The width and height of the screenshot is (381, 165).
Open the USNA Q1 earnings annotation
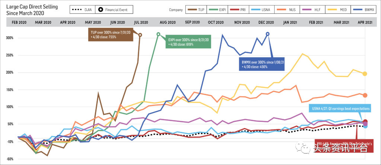pos(340,109)
